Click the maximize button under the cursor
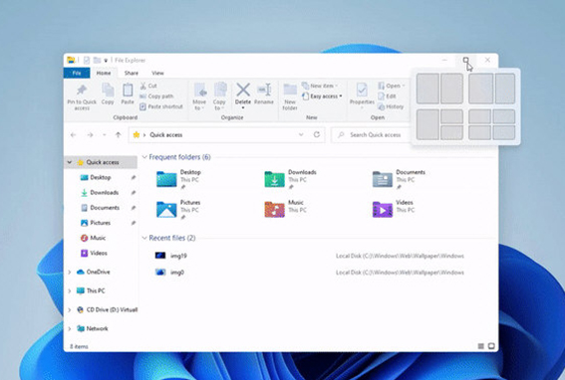This screenshot has height=380, width=565. coord(466,60)
